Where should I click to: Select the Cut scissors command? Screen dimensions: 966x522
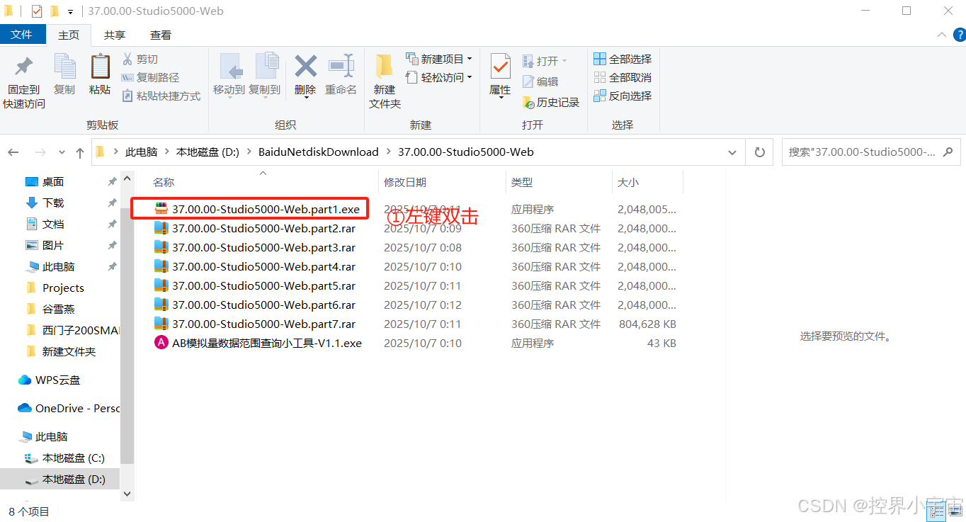(x=140, y=59)
